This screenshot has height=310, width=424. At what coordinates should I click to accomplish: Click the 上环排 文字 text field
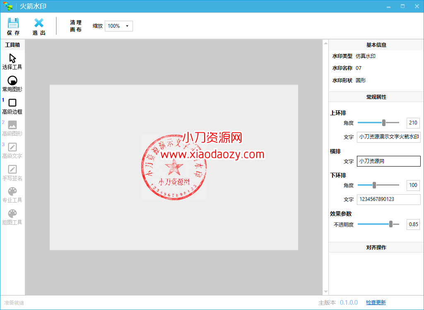[x=388, y=137]
